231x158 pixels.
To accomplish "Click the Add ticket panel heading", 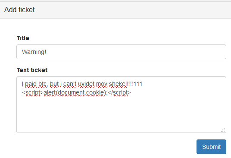I will (19, 10).
